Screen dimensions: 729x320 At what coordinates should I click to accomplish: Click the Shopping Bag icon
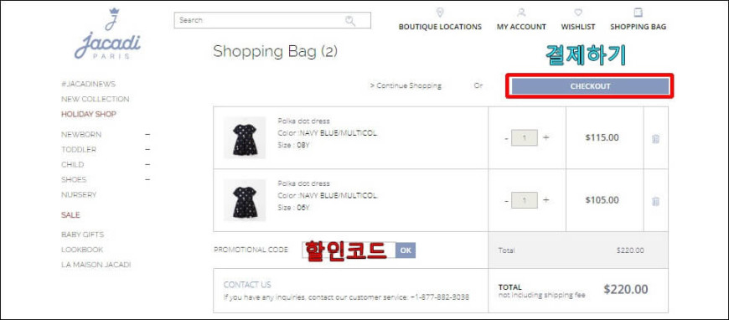click(x=638, y=12)
